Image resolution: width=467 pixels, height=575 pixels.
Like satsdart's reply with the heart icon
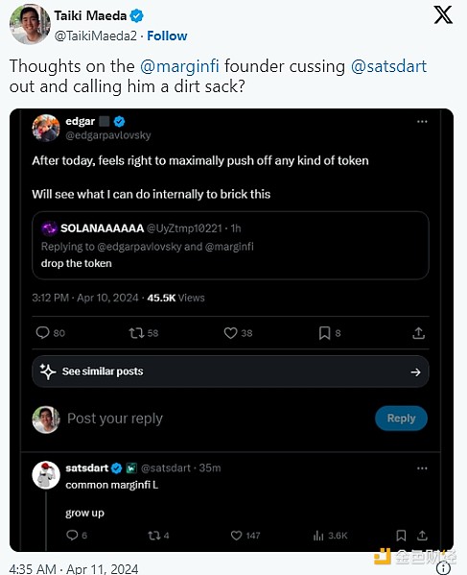pyautogui.click(x=236, y=536)
